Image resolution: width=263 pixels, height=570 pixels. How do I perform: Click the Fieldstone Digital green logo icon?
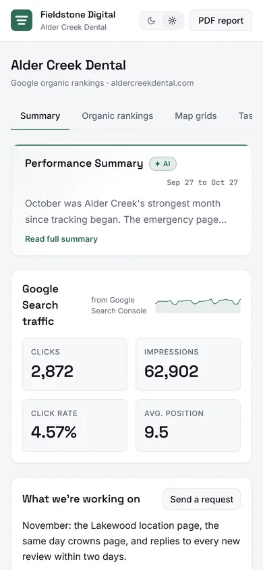[x=22, y=20]
